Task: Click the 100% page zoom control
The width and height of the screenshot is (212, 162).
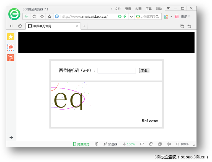Action: [182, 144]
